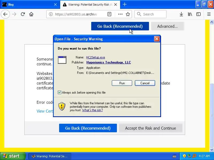Open site information icon in address bar
Image resolution: width=214 pixels, height=160 pixels.
51,14
